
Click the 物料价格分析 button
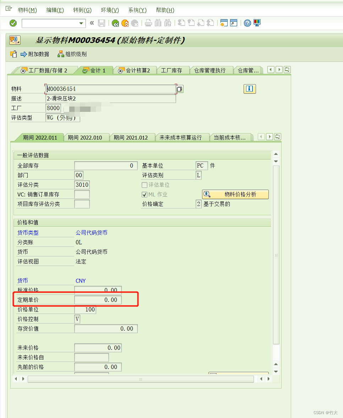click(x=235, y=194)
